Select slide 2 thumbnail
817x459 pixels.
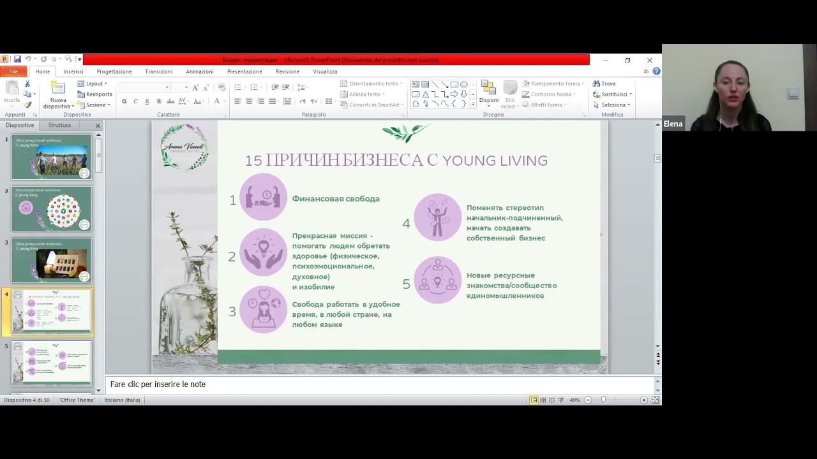(x=52, y=208)
